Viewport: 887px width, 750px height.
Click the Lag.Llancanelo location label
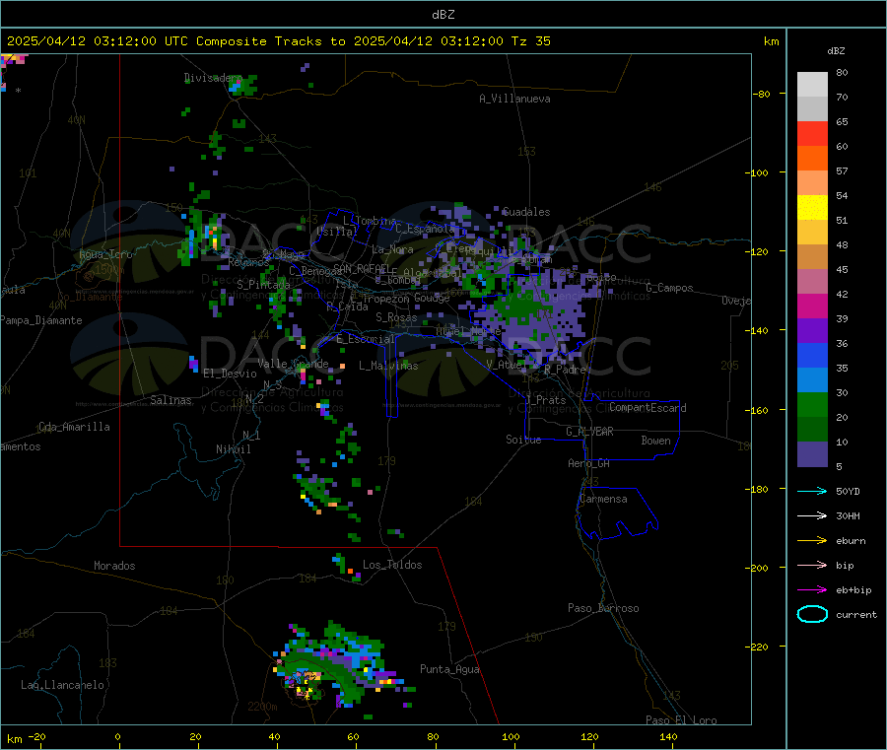point(62,685)
